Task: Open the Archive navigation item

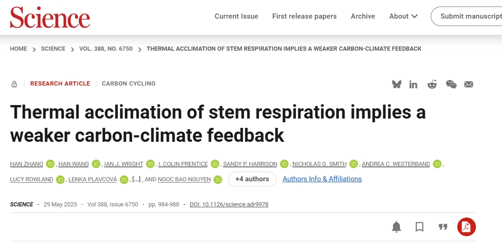Action: tap(363, 16)
